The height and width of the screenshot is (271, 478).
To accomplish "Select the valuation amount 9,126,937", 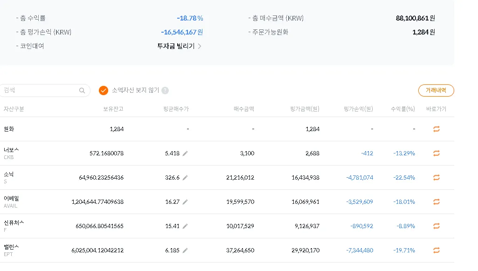I will click(307, 226).
